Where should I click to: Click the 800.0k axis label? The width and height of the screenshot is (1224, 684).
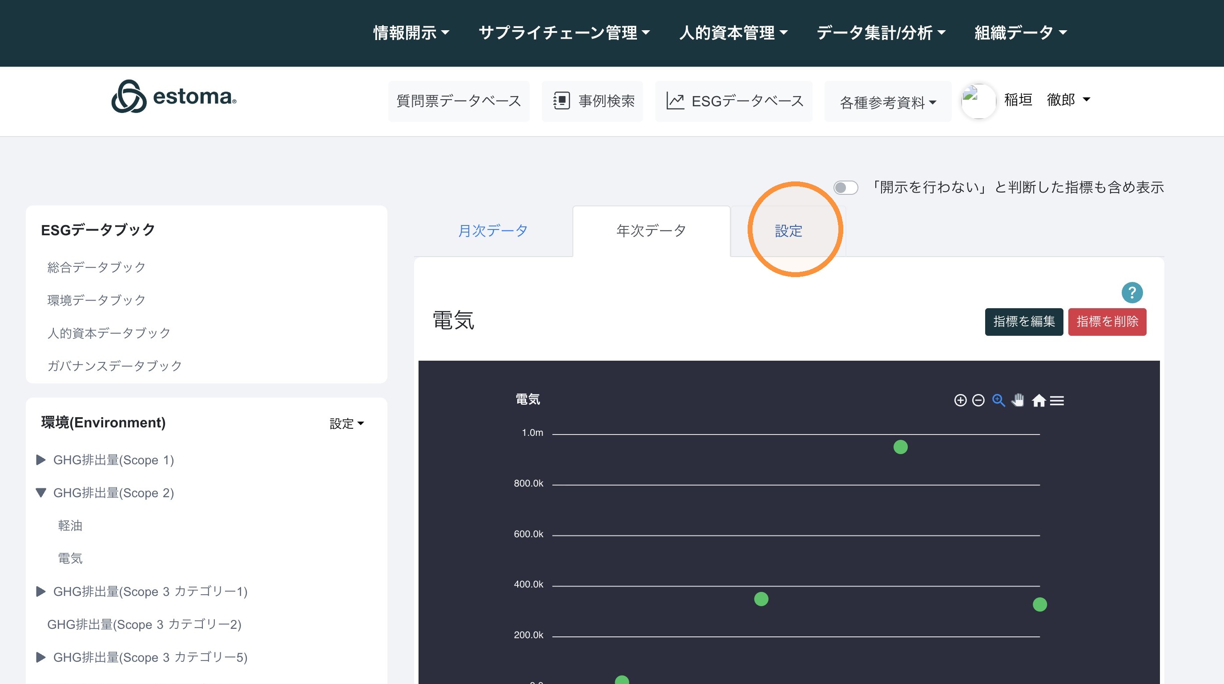[x=528, y=483]
